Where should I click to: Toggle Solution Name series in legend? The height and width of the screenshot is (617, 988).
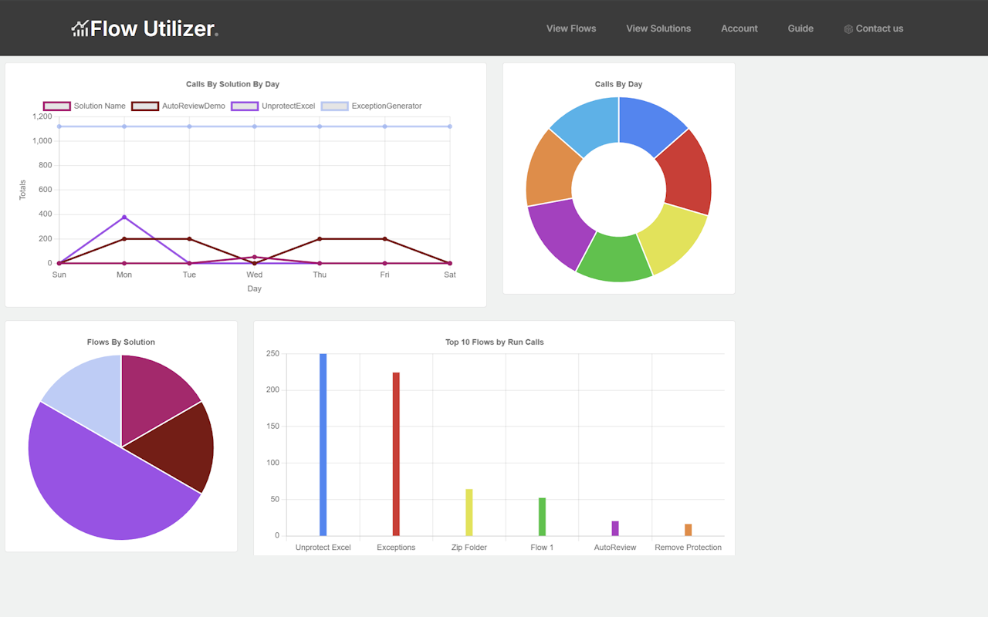tap(57, 106)
